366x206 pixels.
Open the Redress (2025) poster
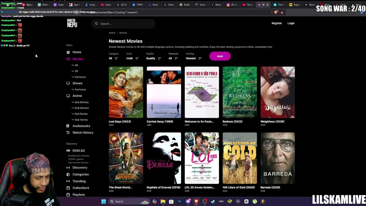240,92
